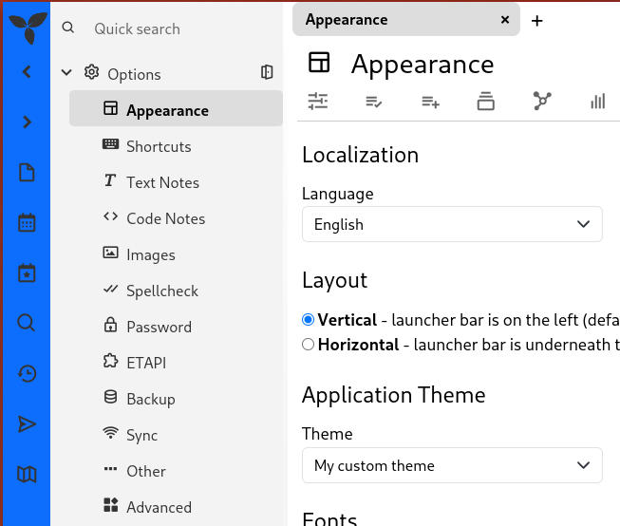Open a new tab with plus button
Viewport: 620px width, 526px height.
[x=537, y=21]
